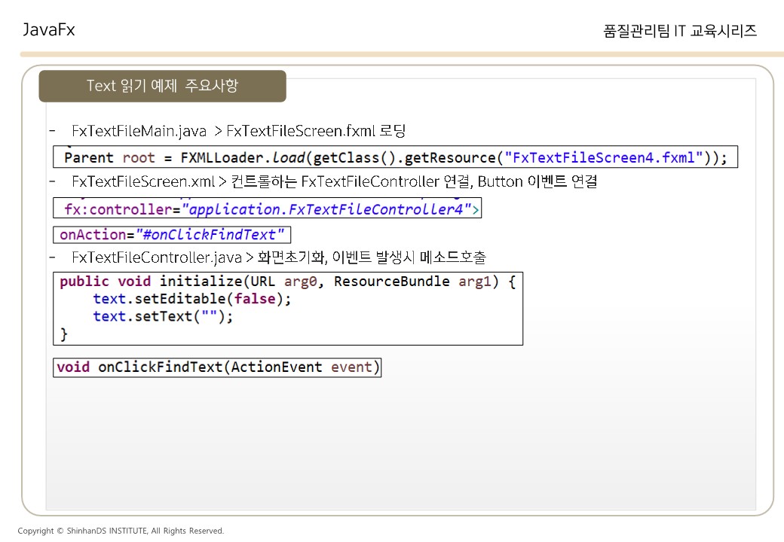Click the 'Text 읽기 예제 주요사항' heading banner

(163, 86)
